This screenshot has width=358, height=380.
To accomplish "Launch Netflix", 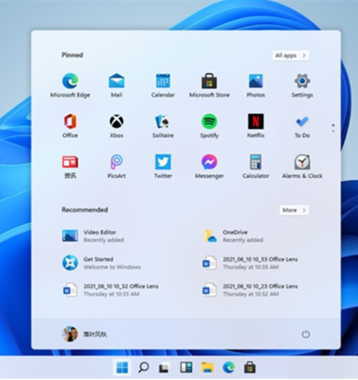I will 256,126.
